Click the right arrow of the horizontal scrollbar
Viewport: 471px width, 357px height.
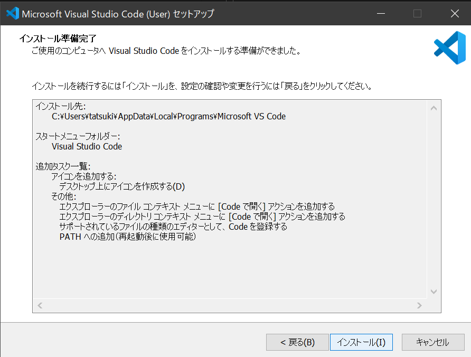pyautogui.click(x=420, y=305)
